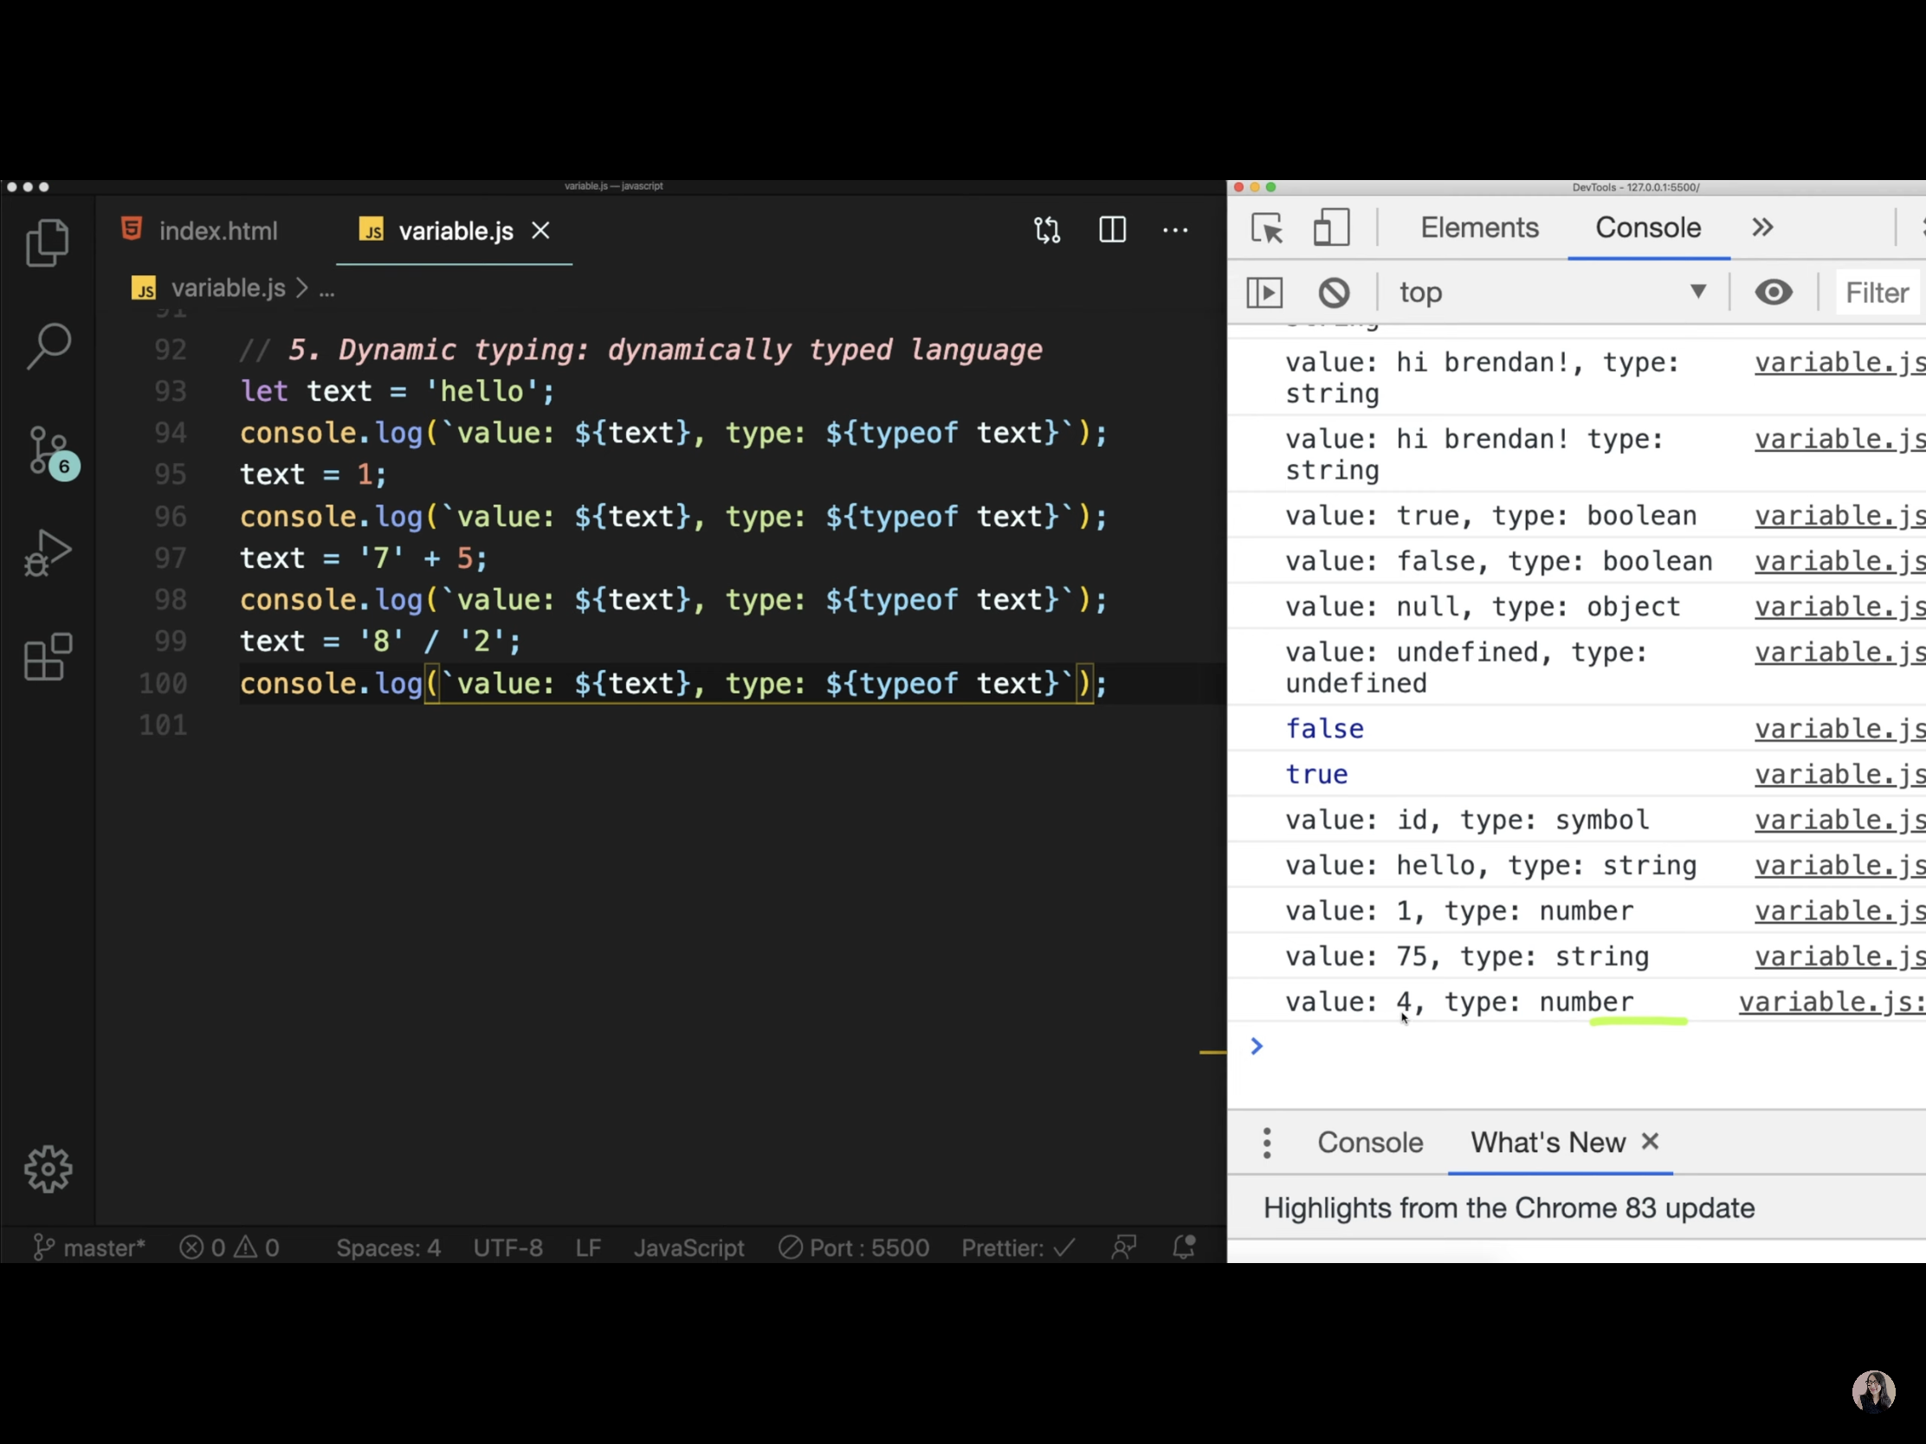The height and width of the screenshot is (1444, 1926).
Task: Open variable.js link beside 'id, type: symbol'
Action: point(1839,819)
